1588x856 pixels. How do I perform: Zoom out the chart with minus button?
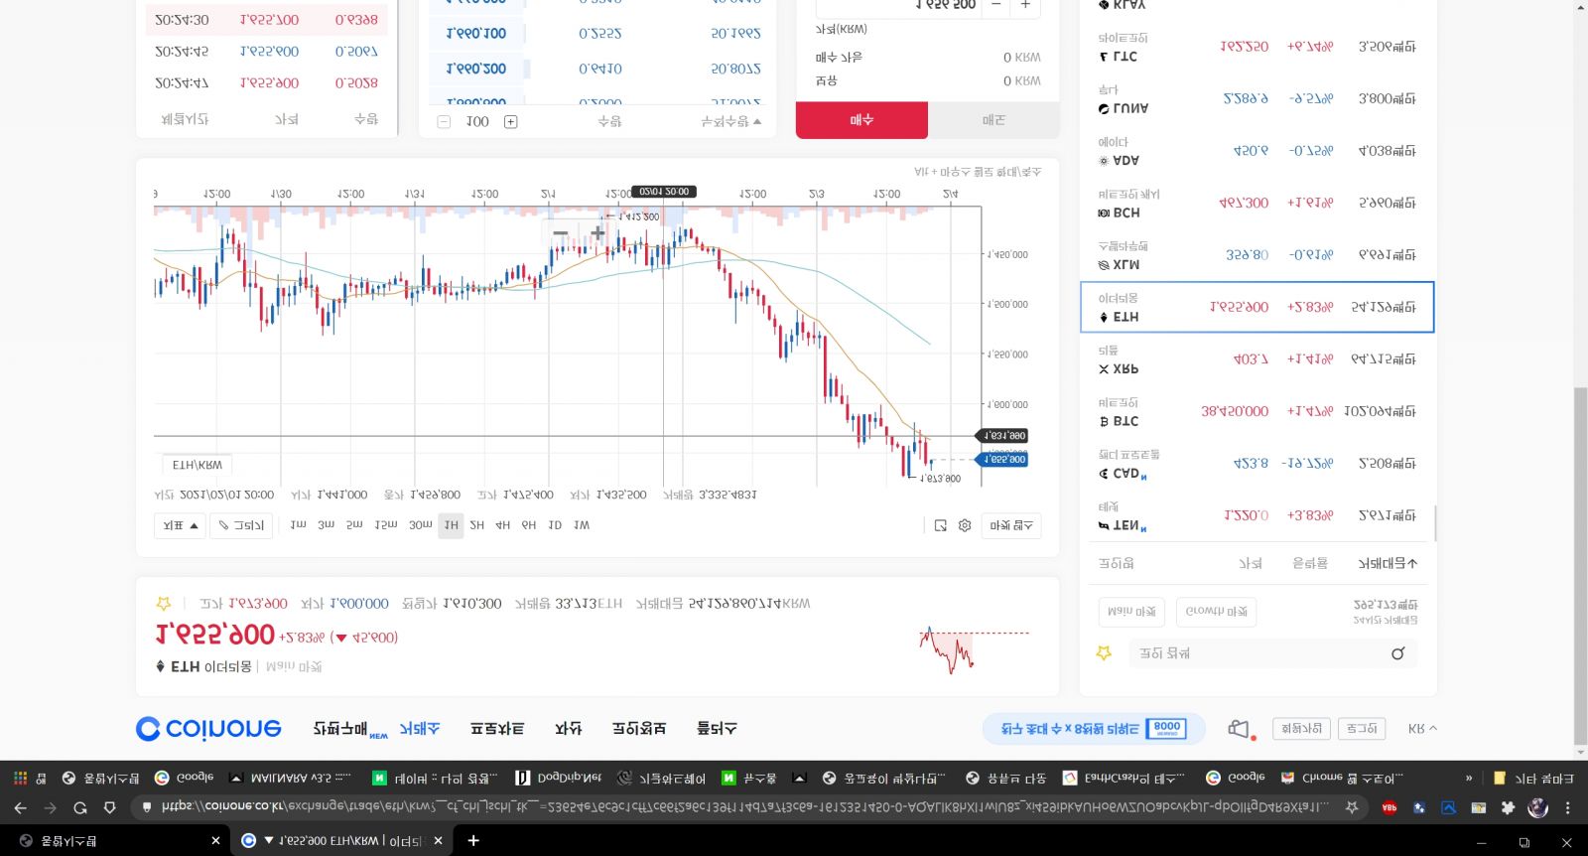click(x=561, y=233)
